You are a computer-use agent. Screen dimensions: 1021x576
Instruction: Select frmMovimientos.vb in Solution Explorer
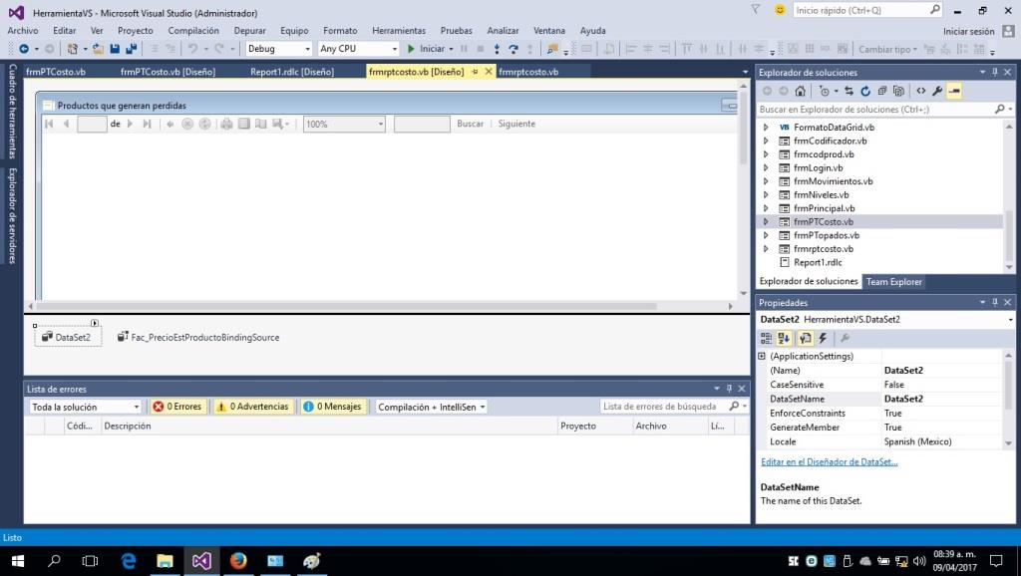click(x=833, y=181)
